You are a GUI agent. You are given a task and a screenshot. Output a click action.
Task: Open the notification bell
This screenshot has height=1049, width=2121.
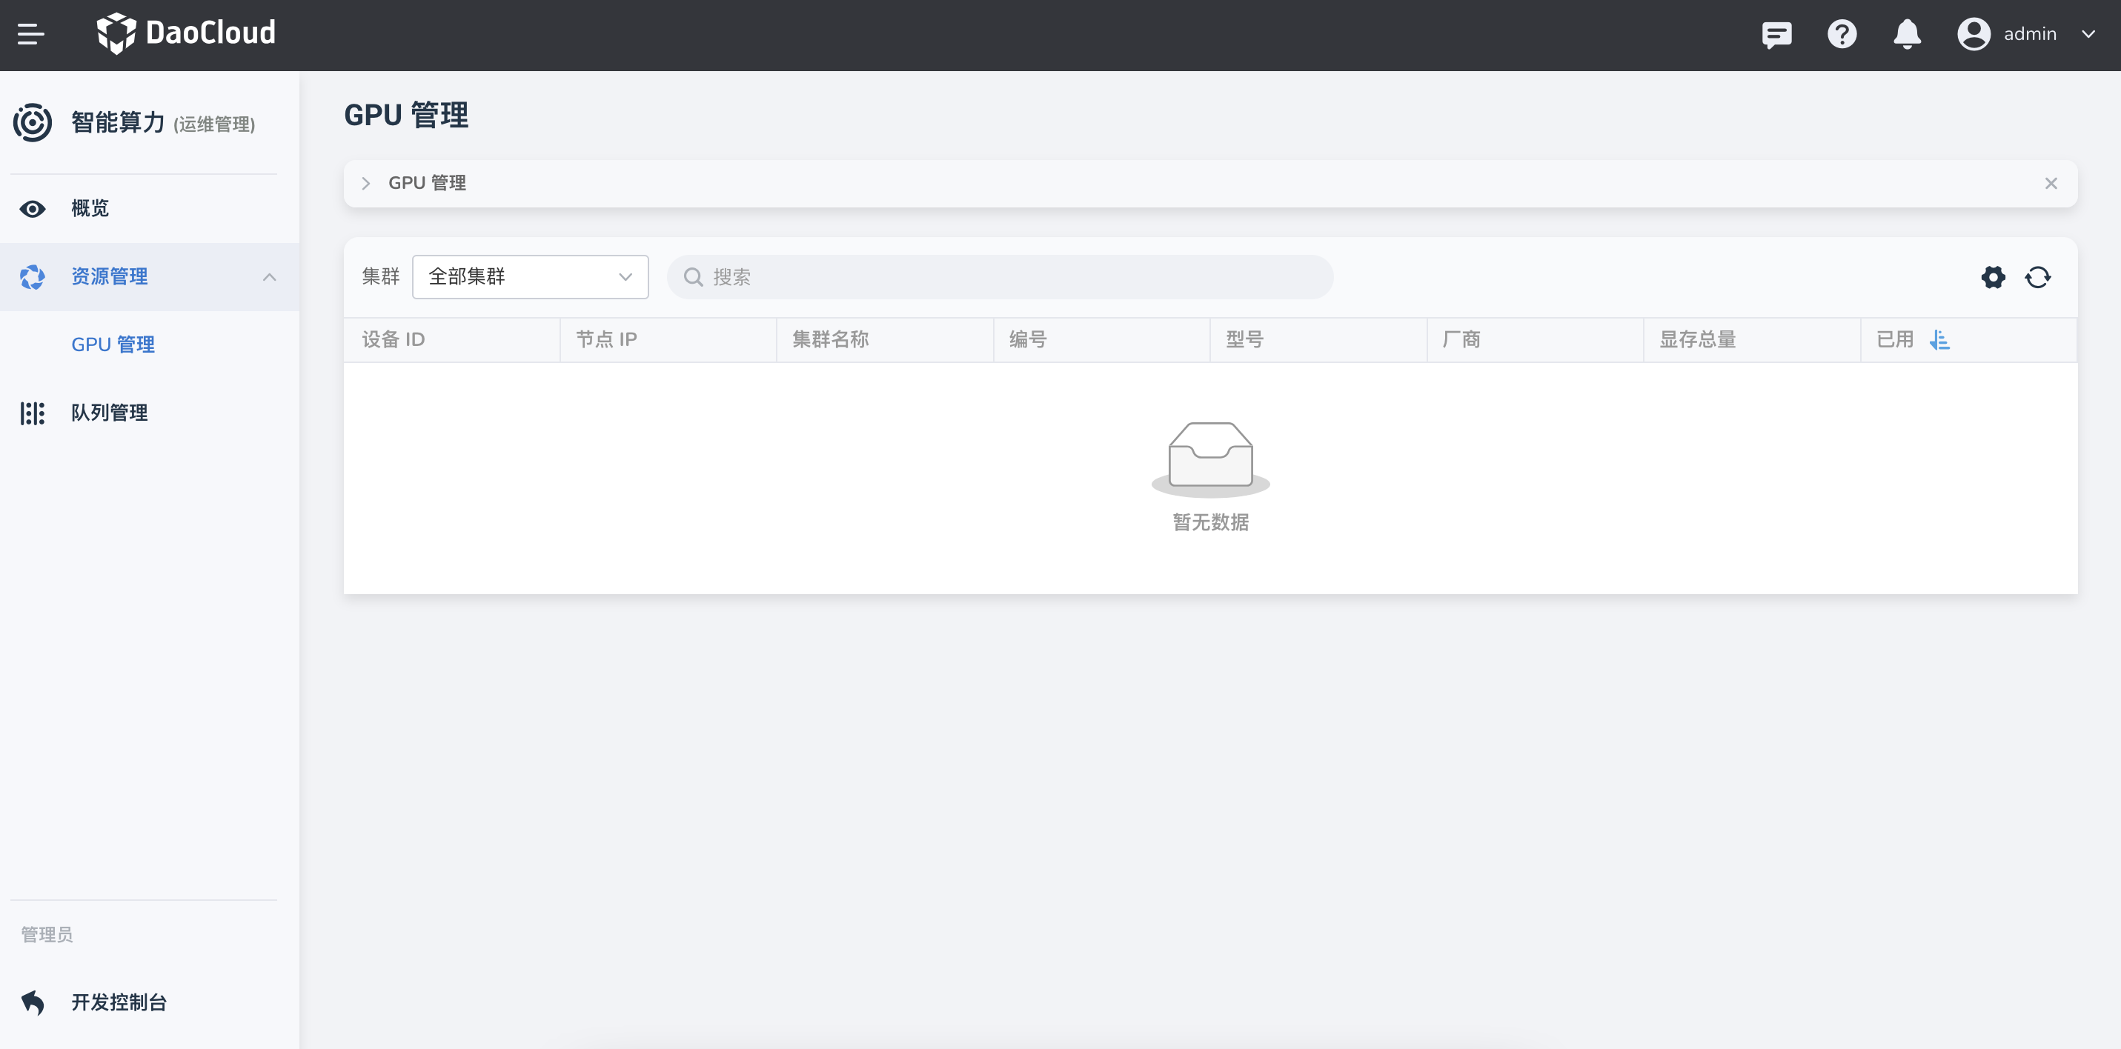point(1907,35)
